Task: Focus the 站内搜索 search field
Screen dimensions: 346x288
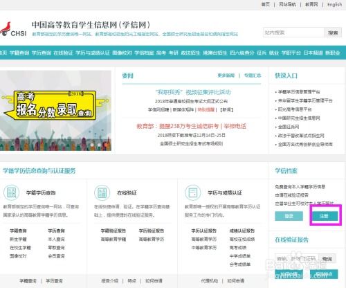Action: (293, 33)
